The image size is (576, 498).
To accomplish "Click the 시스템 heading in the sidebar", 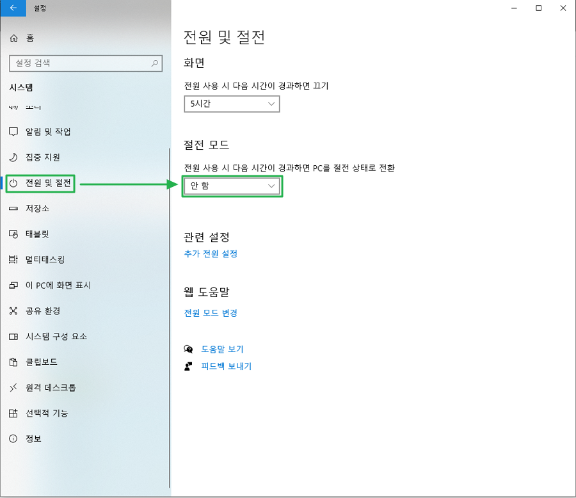I will click(21, 88).
